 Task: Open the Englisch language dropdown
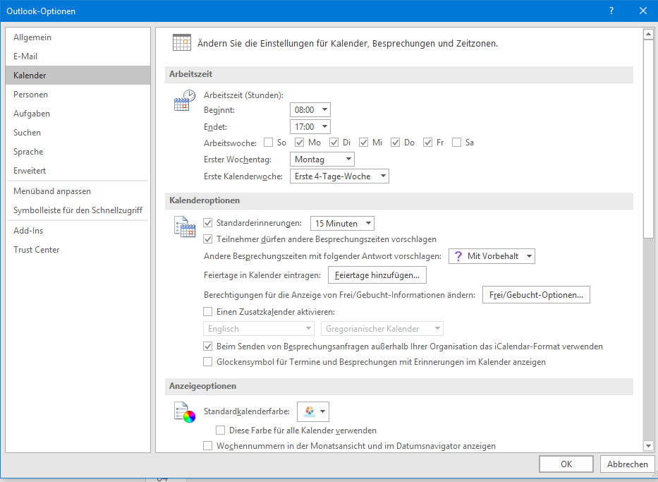tap(259, 329)
